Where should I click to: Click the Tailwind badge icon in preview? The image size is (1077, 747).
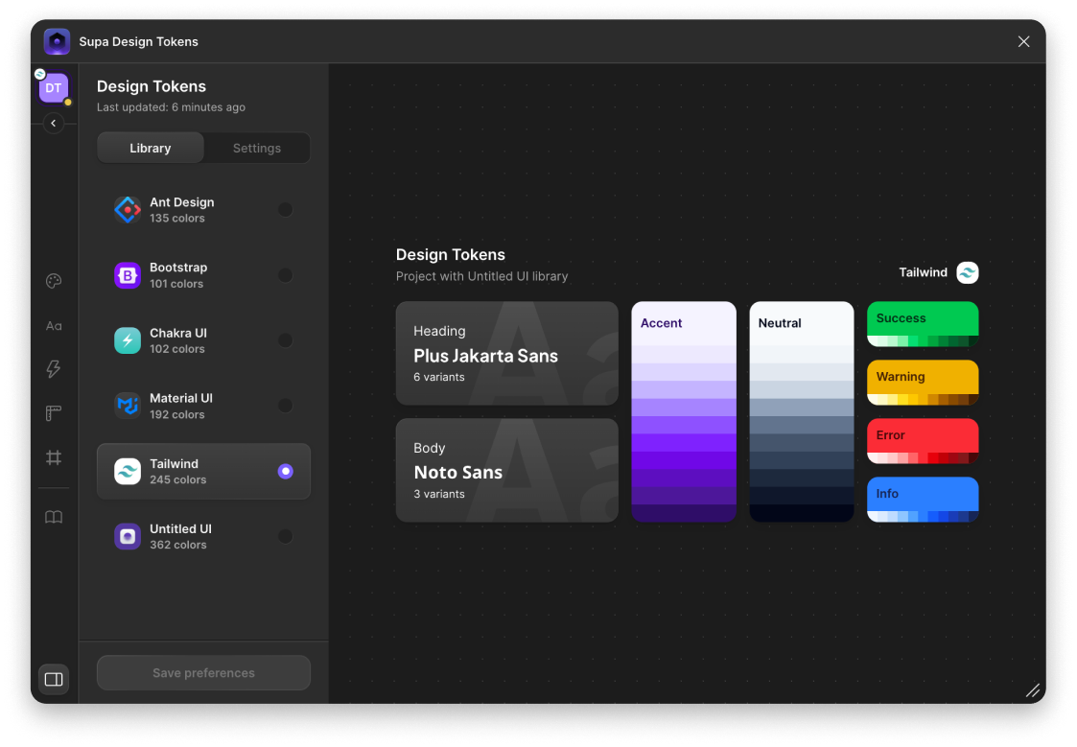[967, 272]
